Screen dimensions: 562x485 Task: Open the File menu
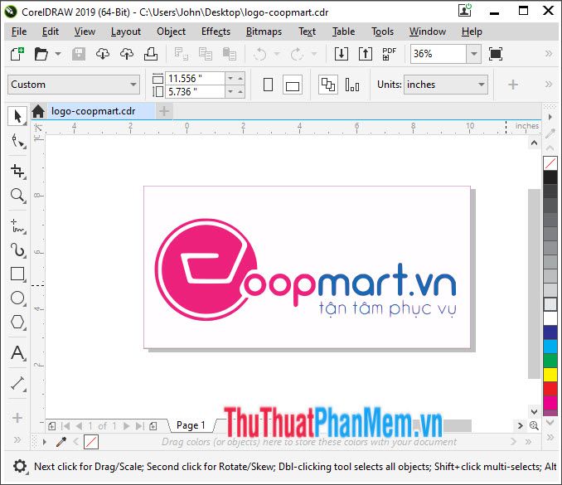(19, 32)
